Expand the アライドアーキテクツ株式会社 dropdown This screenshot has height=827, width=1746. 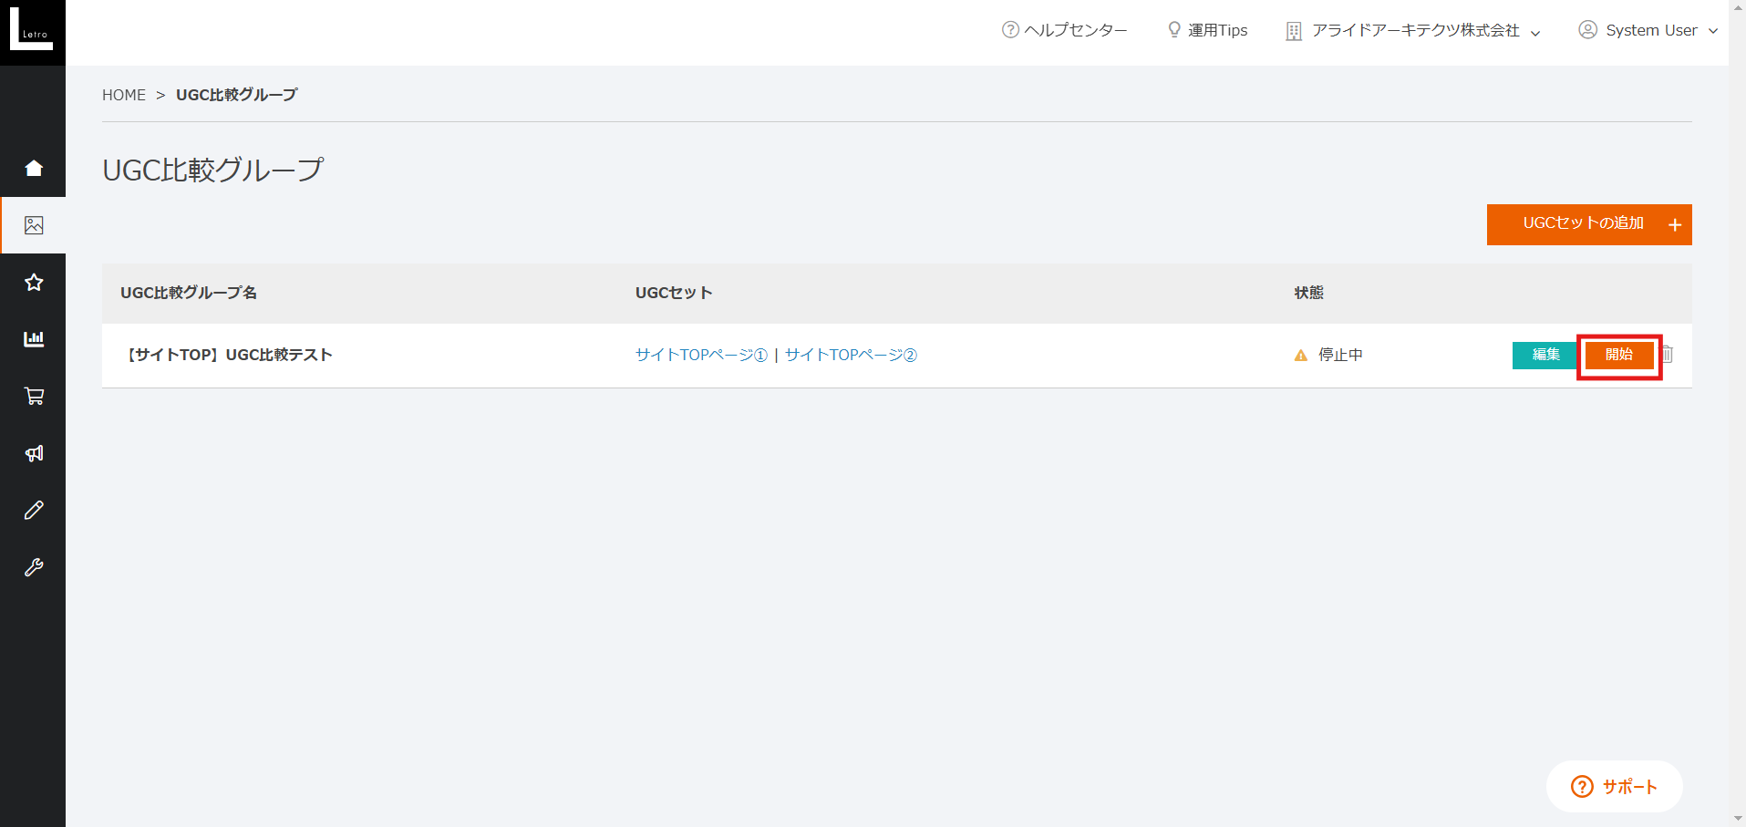click(1413, 30)
